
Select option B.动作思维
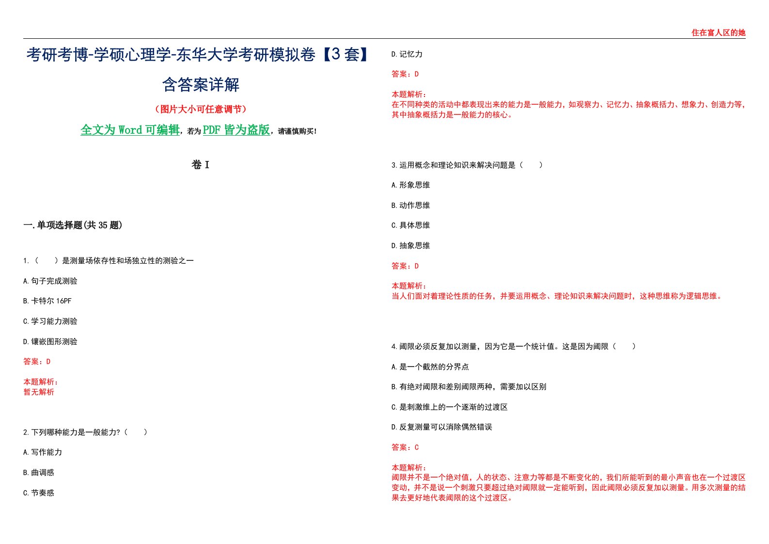411,206
